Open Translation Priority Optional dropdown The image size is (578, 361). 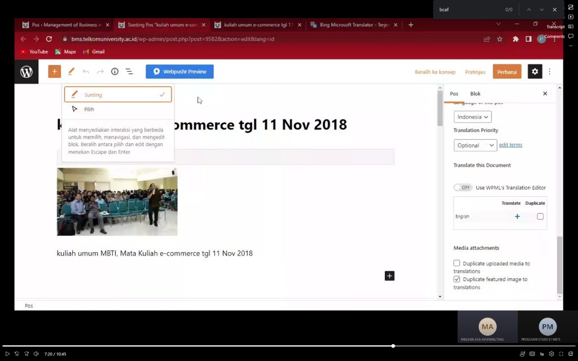point(475,145)
